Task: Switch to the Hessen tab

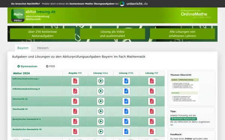Action: (x=43, y=48)
